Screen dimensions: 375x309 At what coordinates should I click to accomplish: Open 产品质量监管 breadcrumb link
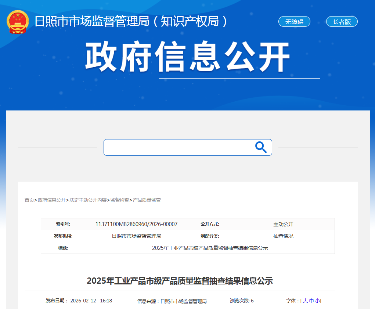[x=147, y=200]
